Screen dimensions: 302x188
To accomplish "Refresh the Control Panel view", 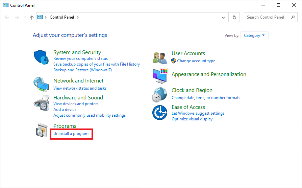I will click(x=234, y=17).
